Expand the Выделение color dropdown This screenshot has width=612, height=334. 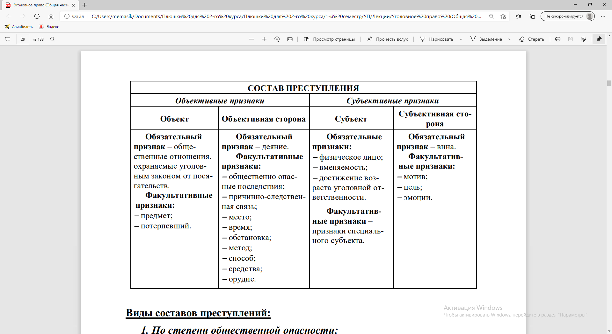(x=510, y=39)
